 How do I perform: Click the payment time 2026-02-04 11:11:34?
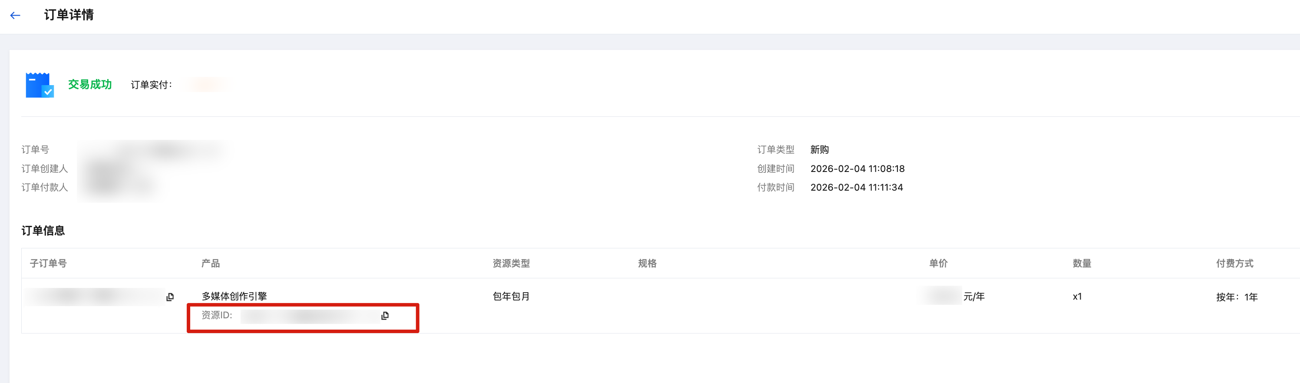coord(856,187)
